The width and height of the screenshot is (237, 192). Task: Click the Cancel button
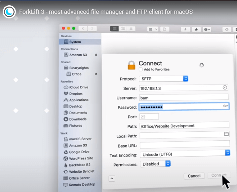pyautogui.click(x=194, y=176)
